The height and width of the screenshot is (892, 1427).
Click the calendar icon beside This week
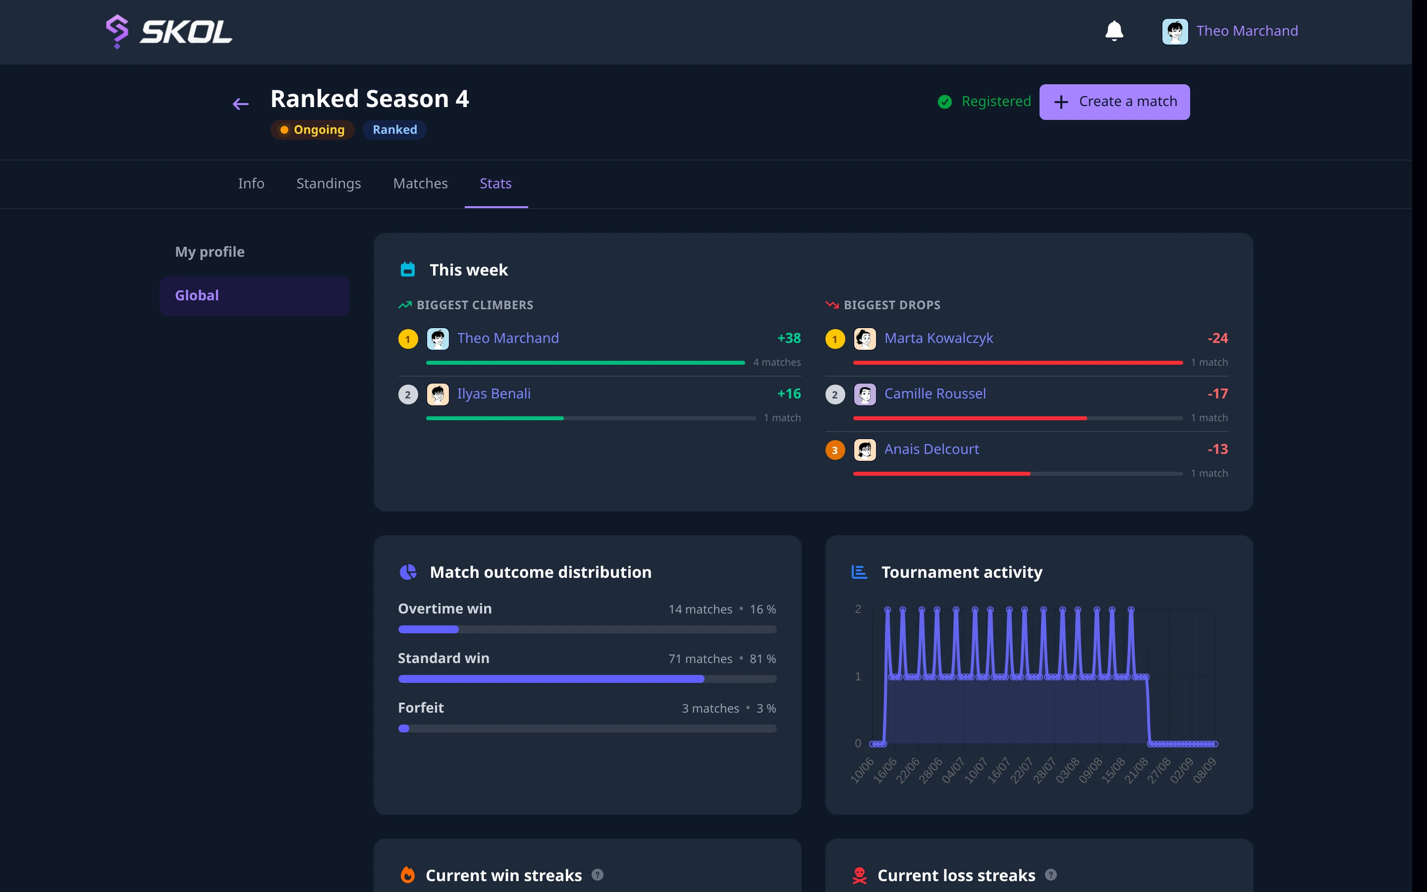(407, 270)
